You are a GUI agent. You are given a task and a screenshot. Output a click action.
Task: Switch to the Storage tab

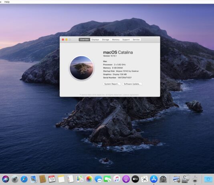(x=105, y=40)
